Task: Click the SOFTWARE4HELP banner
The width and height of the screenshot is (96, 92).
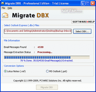Action: pos(83,22)
